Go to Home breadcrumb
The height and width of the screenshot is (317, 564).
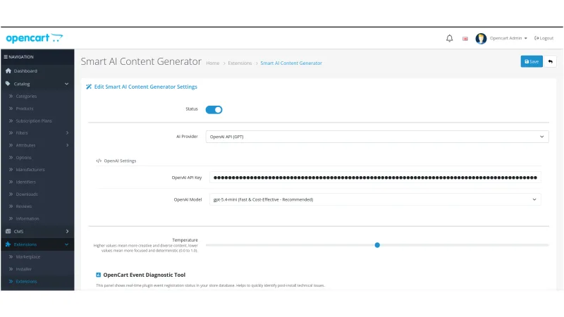click(213, 63)
